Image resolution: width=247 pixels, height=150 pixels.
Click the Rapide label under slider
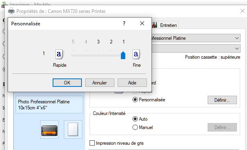60,65
